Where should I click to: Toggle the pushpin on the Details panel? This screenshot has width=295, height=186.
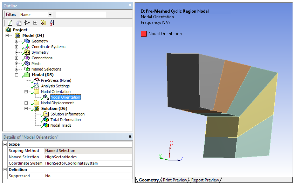pos(130,137)
